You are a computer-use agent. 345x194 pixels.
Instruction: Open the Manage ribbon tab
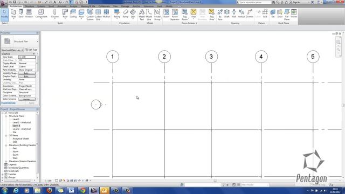click(x=125, y=6)
